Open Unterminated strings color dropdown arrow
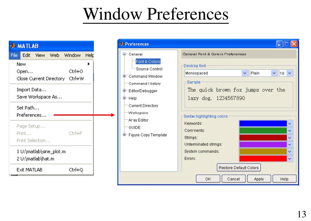This screenshot has height=221, width=311. (x=290, y=144)
